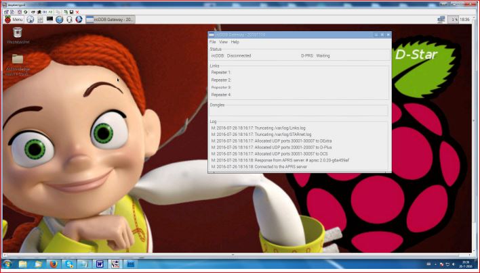Click the full-screen icon in VNC toolbar
The image size is (480, 273).
coord(20,12)
